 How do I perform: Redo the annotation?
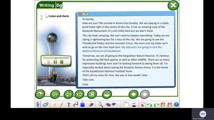[x=156, y=105]
